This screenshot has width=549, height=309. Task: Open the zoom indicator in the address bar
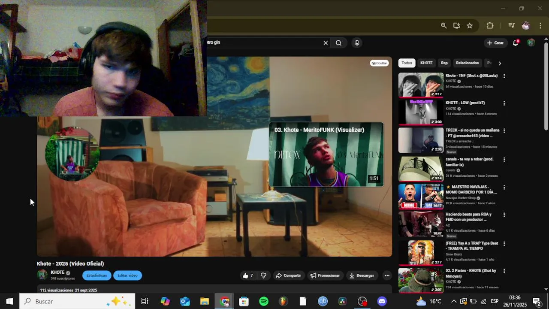443,26
